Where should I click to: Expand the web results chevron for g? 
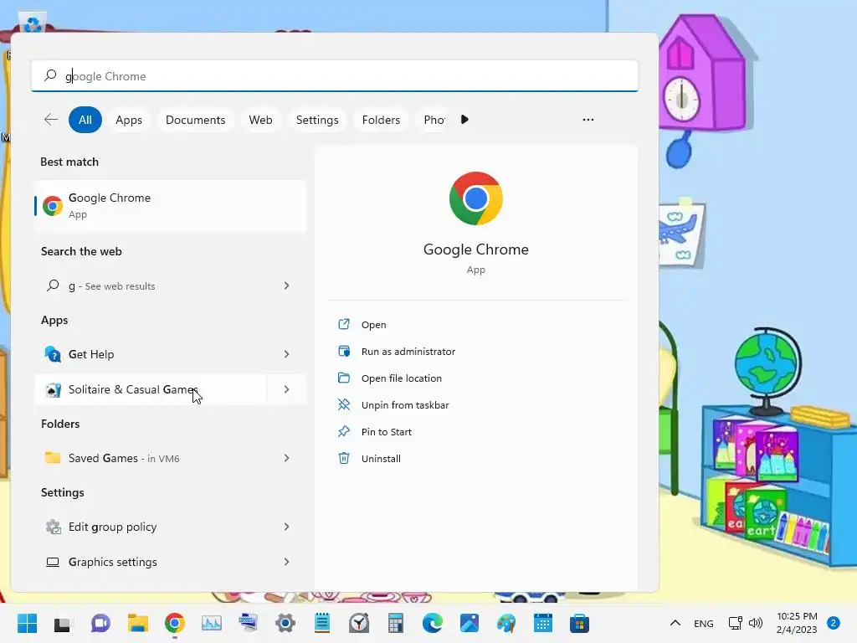(x=286, y=286)
